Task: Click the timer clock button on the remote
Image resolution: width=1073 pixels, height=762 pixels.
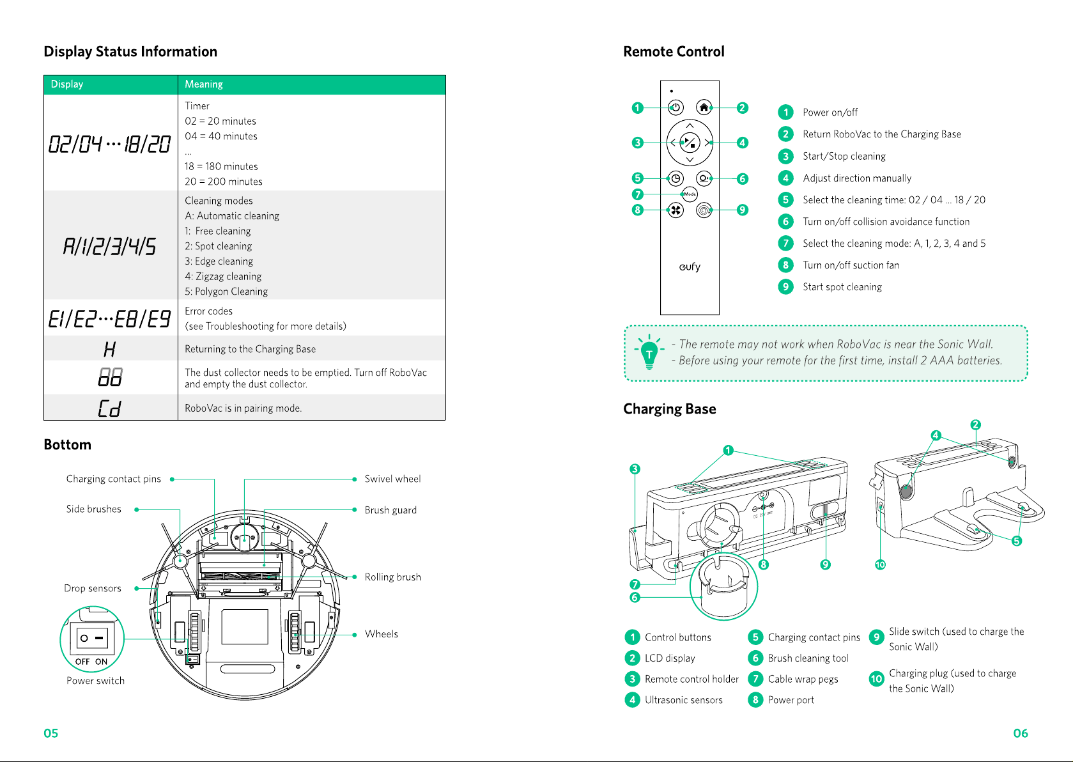Action: (x=675, y=178)
